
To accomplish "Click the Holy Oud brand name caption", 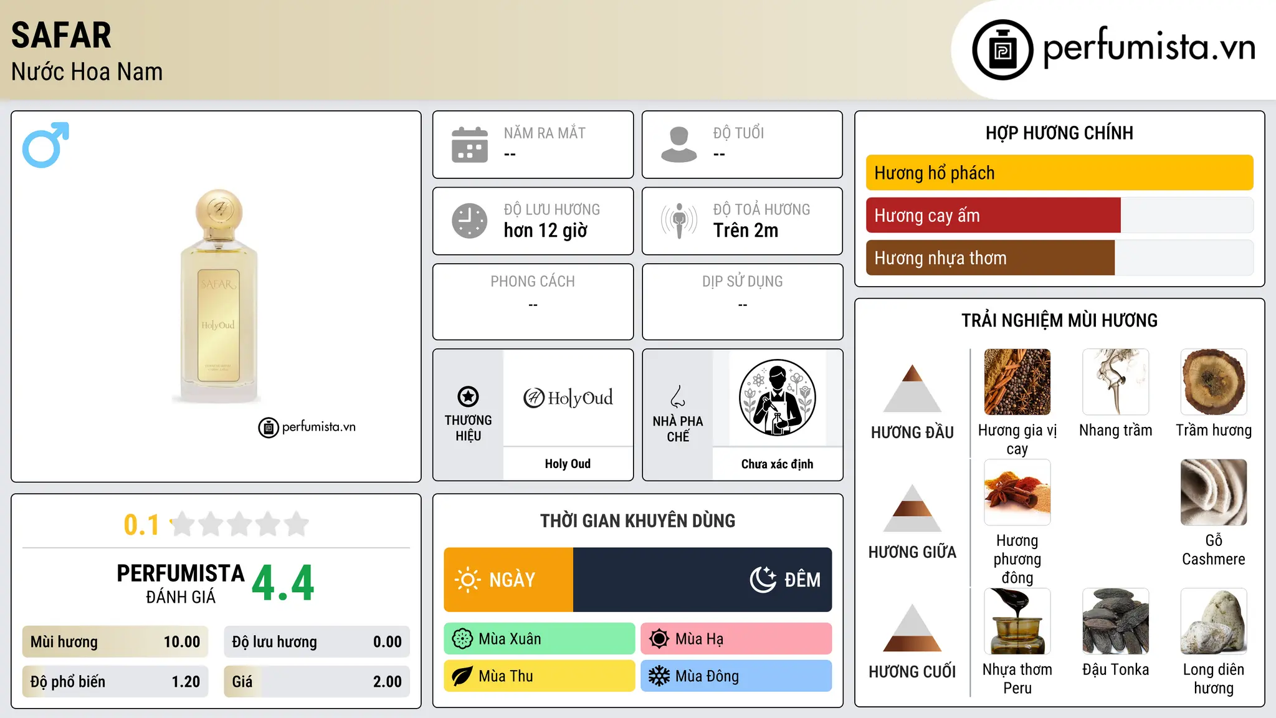I will click(568, 464).
